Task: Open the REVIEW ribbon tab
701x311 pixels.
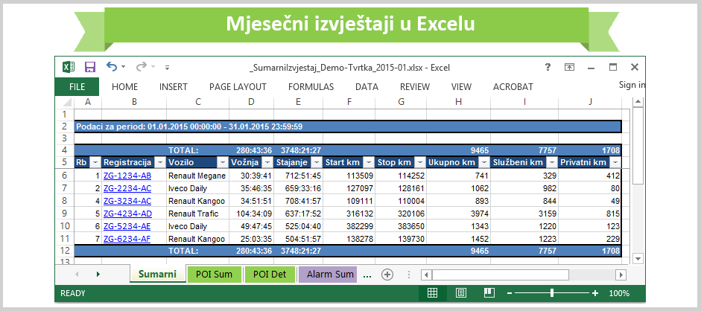Action: tap(415, 87)
